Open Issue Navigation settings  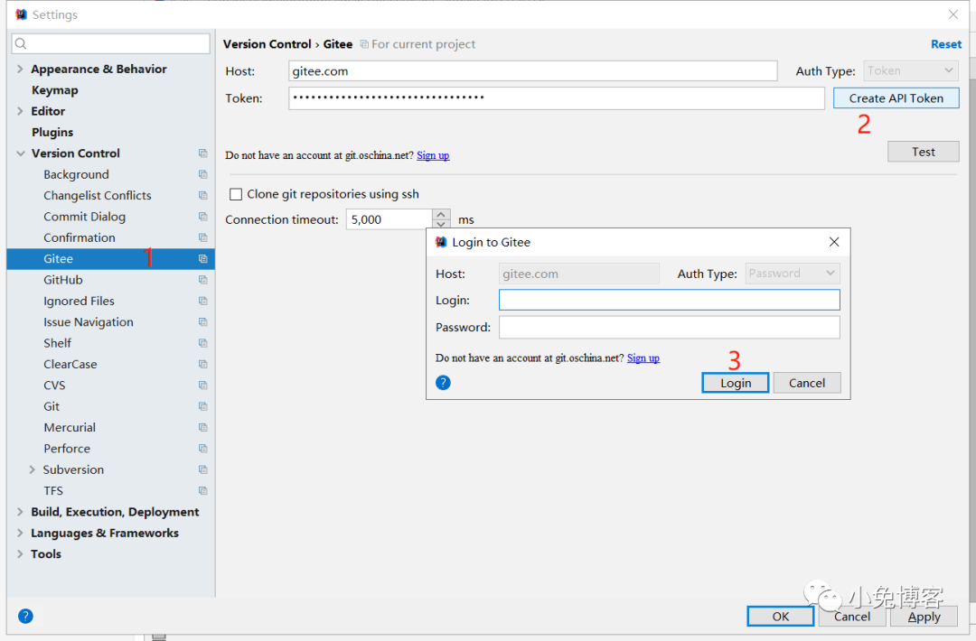[x=89, y=322]
